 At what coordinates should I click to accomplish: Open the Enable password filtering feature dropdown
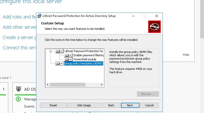coord(68,55)
